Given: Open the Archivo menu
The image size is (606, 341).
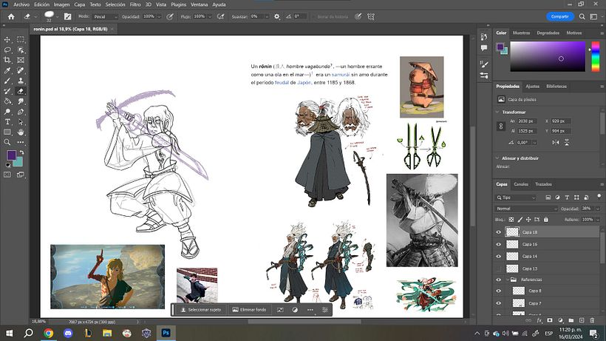Looking at the screenshot, I should tap(21, 4).
